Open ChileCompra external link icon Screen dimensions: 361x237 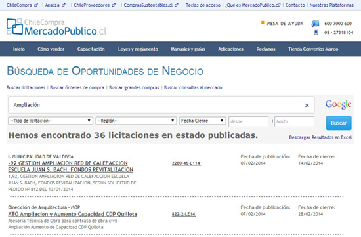[36, 5]
